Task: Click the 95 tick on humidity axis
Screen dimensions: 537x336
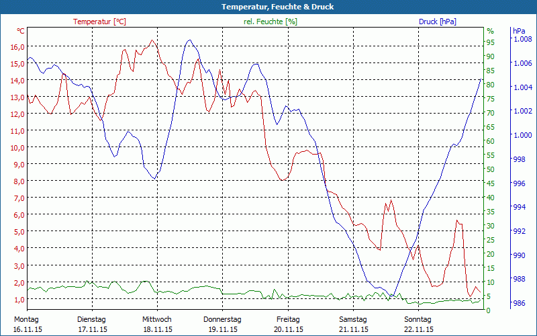Action: pyautogui.click(x=490, y=42)
